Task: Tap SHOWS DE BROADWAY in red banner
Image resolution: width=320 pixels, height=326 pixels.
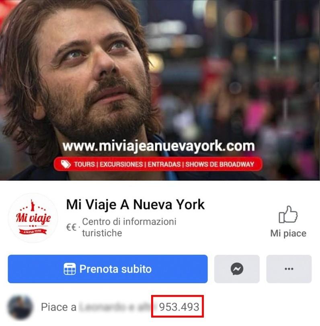Action: click(x=220, y=165)
